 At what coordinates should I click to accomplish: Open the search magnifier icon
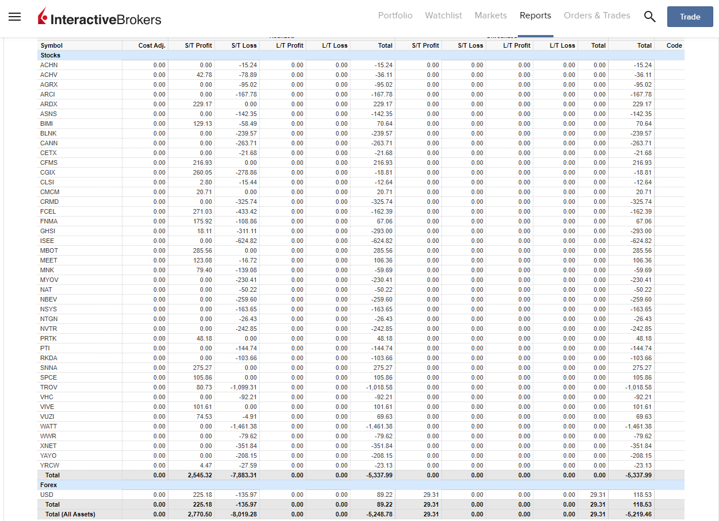coord(649,17)
